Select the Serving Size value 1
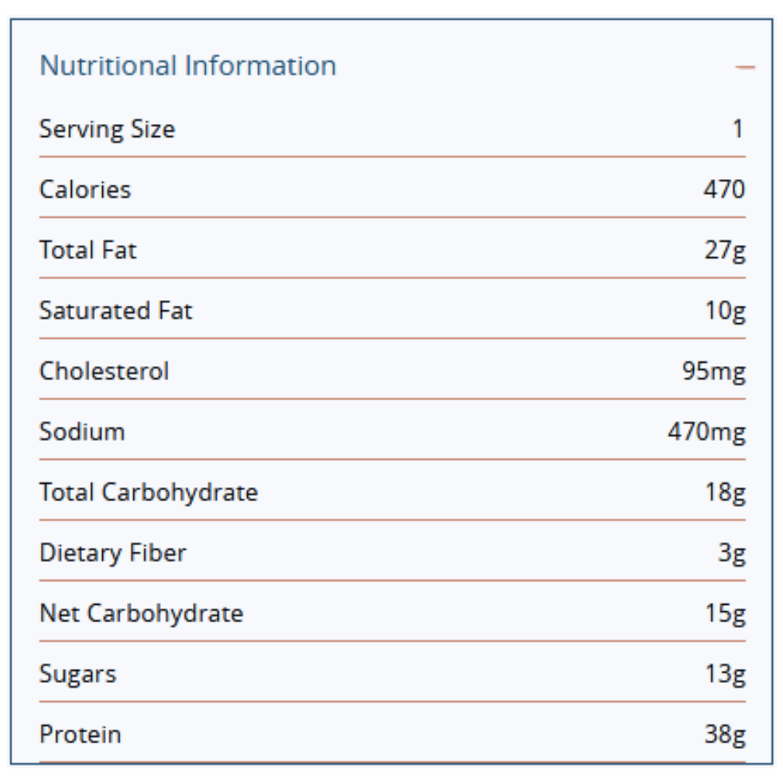Image resolution: width=783 pixels, height=783 pixels. (x=737, y=130)
